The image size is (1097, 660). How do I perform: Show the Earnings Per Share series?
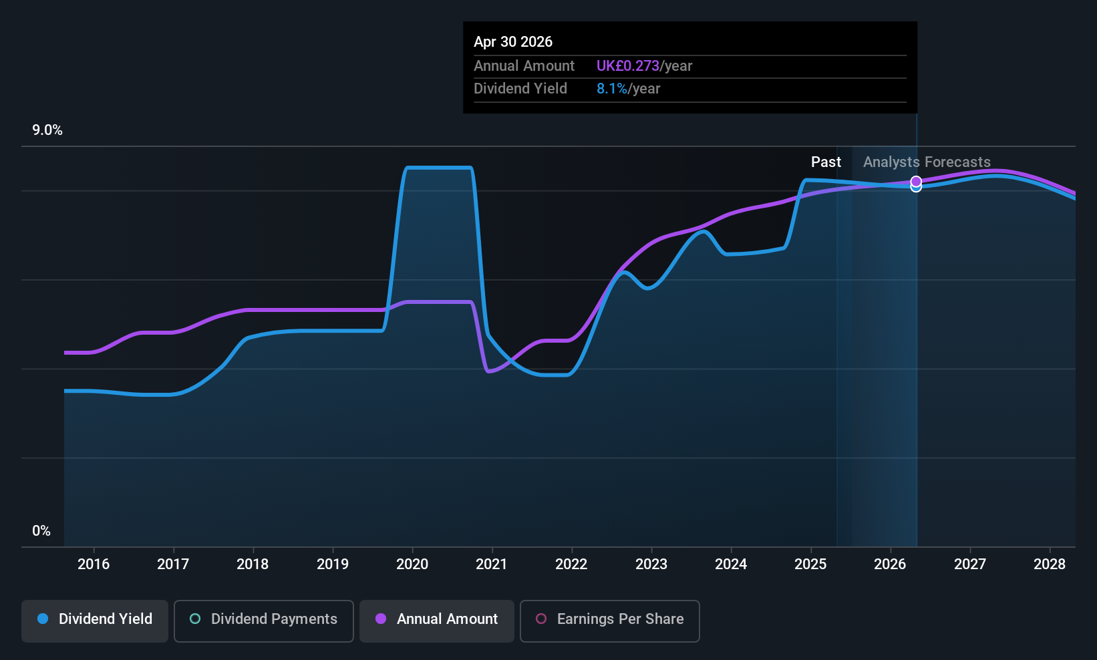tap(610, 621)
